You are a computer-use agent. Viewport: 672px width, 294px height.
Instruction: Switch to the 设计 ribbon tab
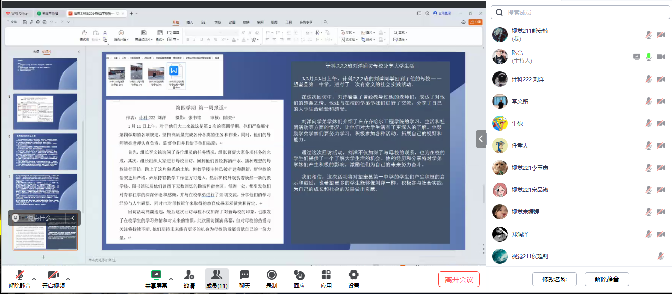click(204, 22)
